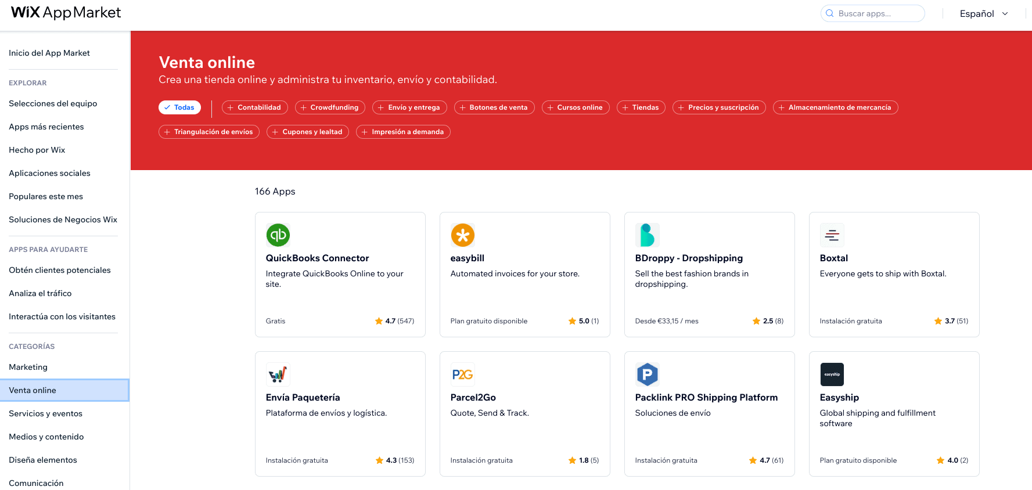Viewport: 1032px width, 490px height.
Task: Toggle the Precios y suscripción filter
Action: [719, 107]
